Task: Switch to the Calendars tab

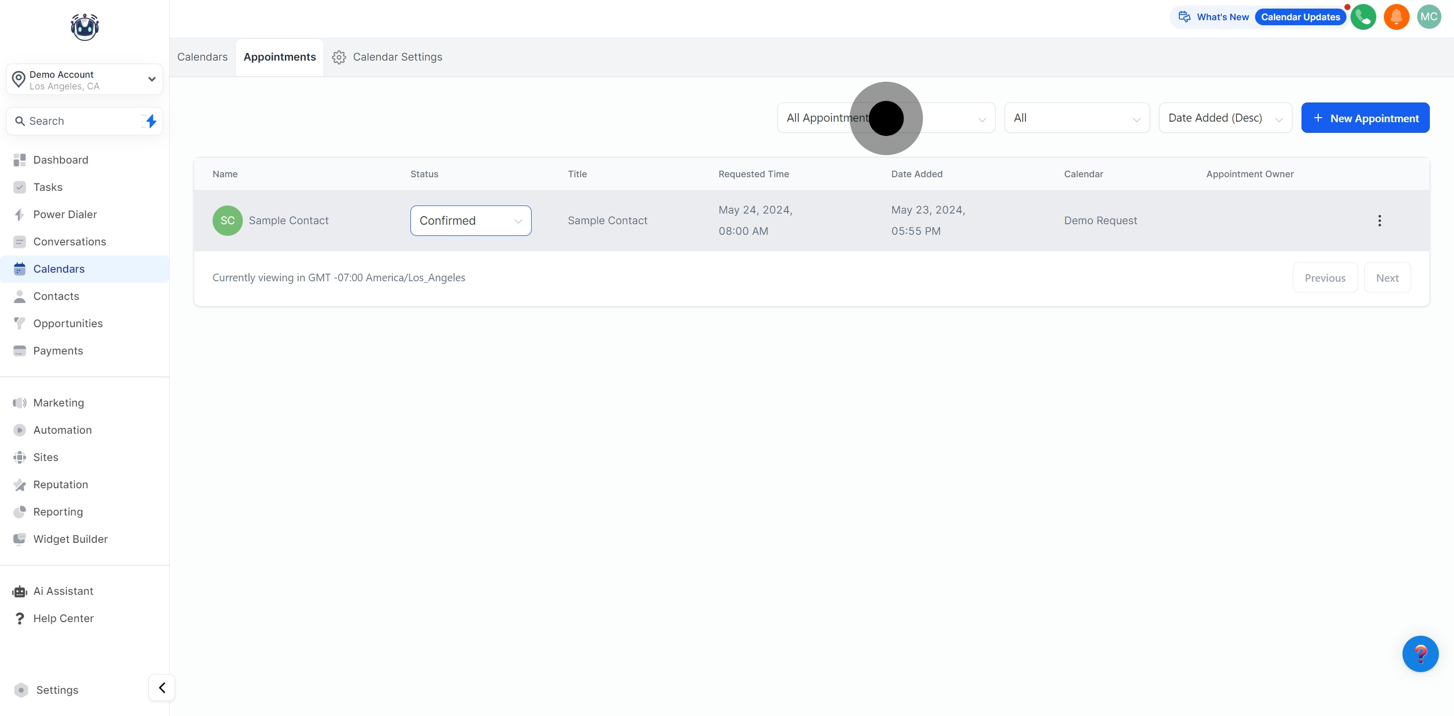Action: pos(202,57)
